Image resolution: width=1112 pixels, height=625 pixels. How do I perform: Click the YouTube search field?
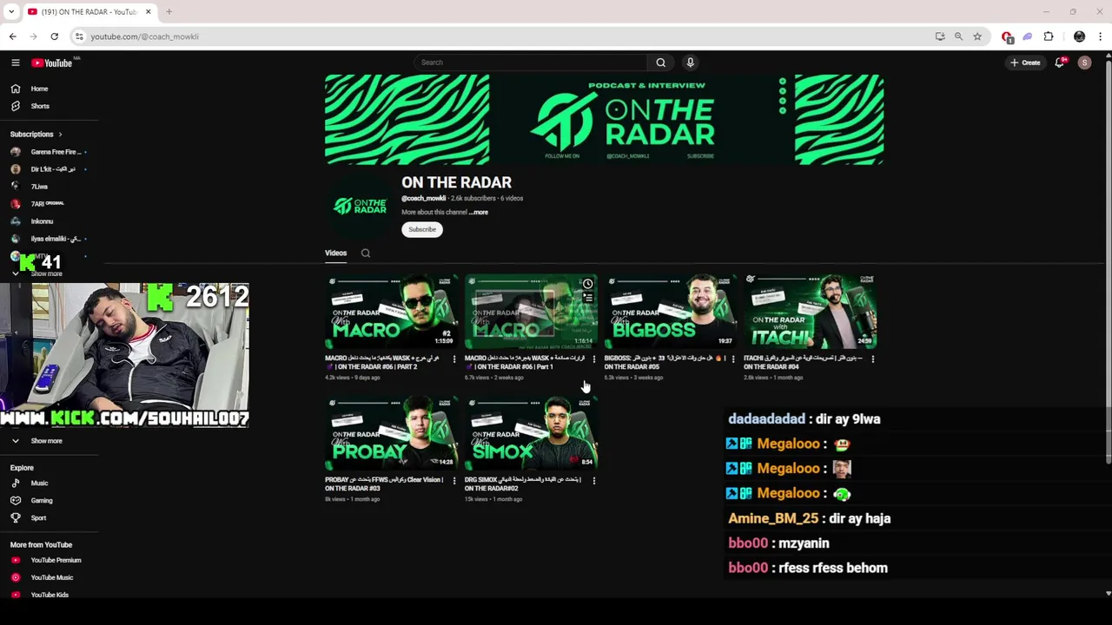531,62
